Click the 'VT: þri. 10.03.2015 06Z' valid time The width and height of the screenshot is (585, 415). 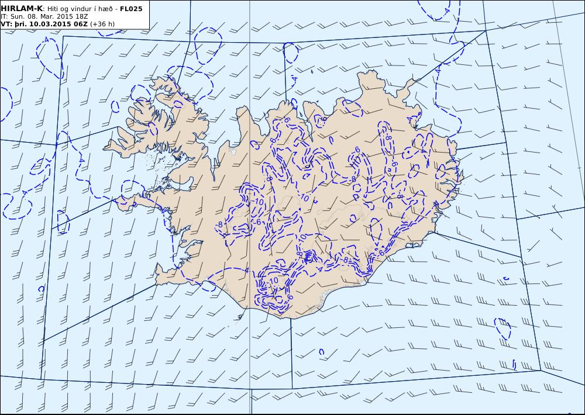click(44, 24)
